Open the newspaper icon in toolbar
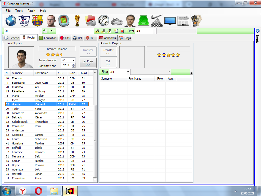This screenshot has width=261, height=196. 183,21
